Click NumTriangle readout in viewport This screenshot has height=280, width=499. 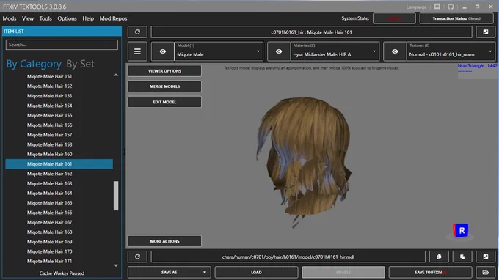coord(477,66)
